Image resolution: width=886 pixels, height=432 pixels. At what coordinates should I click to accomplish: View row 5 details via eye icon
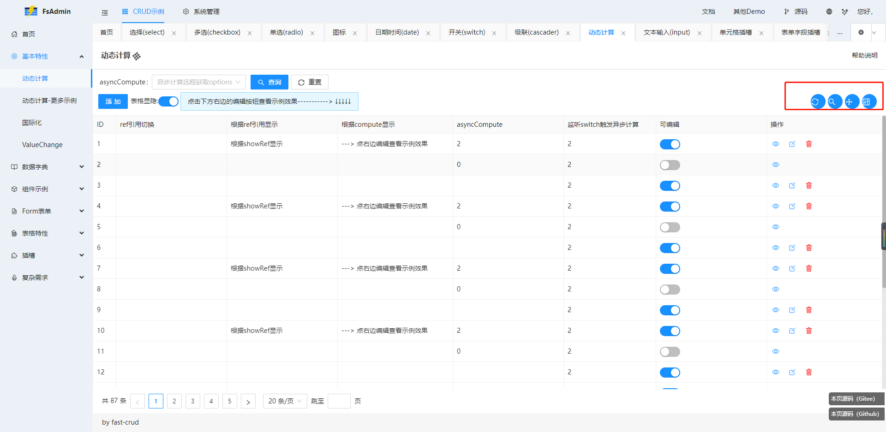click(776, 227)
